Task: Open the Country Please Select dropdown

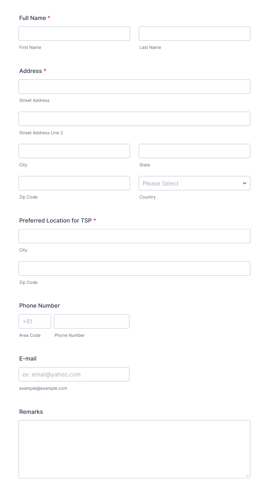Action: tap(194, 183)
